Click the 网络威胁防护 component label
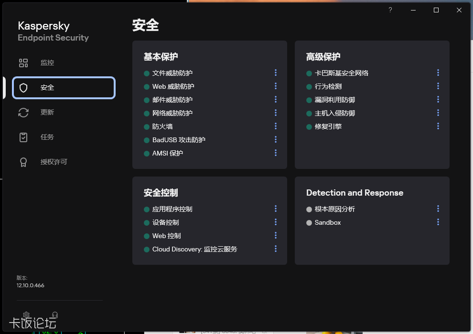 (x=172, y=113)
